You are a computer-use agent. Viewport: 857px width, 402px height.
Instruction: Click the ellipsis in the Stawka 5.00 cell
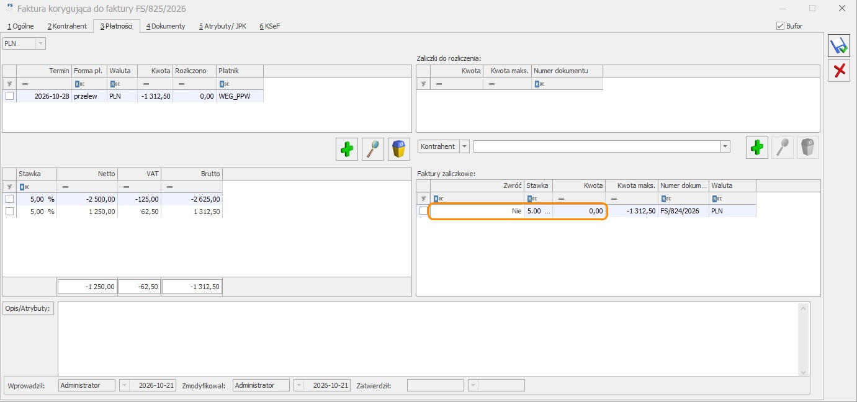[x=547, y=211]
